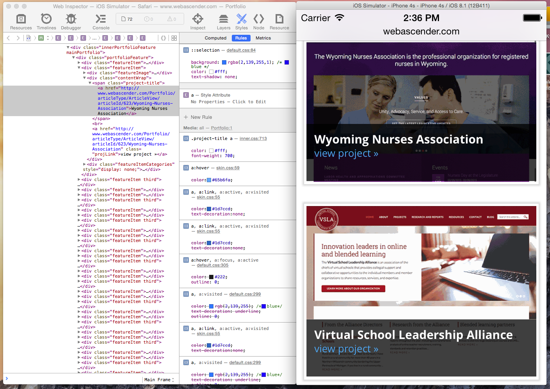Collapse the project-title span node
Image resolution: width=550 pixels, height=389 pixels.
point(90,83)
